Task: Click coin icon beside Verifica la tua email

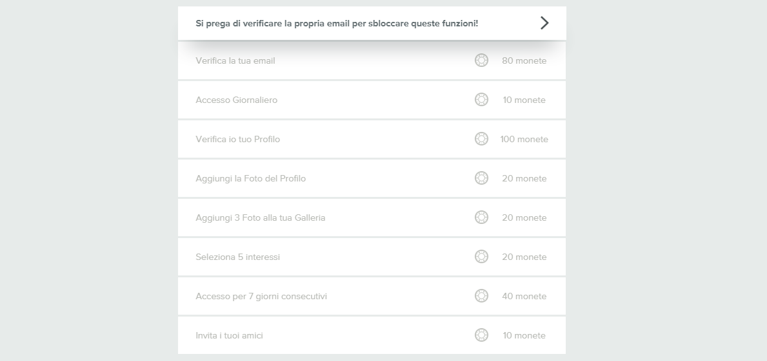Action: click(481, 60)
